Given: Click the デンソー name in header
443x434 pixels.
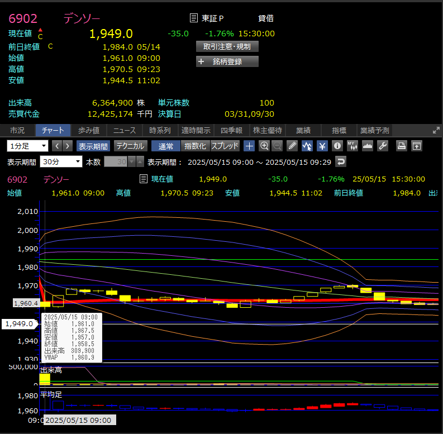Looking at the screenshot, I should [82, 18].
